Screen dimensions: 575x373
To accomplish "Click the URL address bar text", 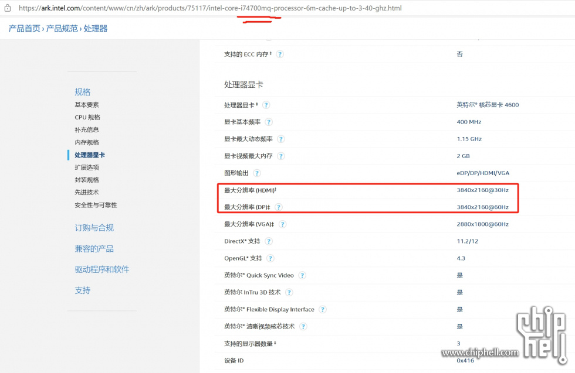I will pos(210,8).
